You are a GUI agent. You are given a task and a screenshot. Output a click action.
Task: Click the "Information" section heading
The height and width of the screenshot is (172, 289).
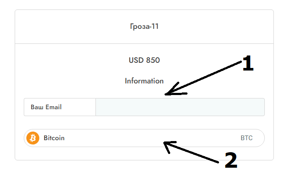[144, 81]
